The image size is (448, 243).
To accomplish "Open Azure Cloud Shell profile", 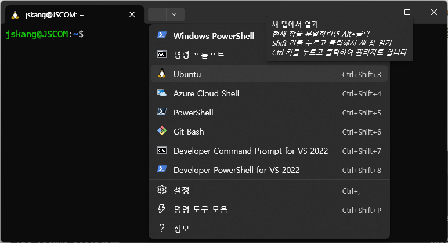I will point(269,93).
